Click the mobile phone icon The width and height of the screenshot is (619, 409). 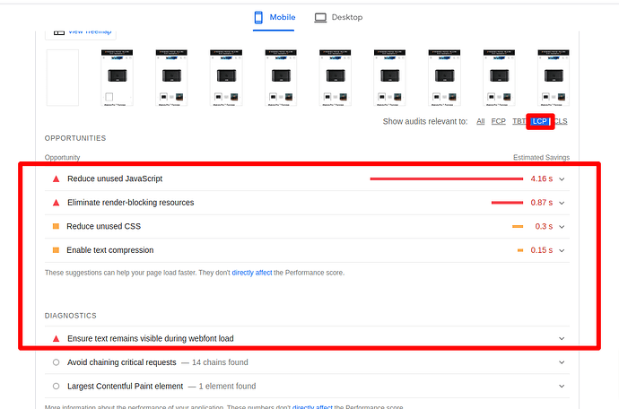(258, 18)
